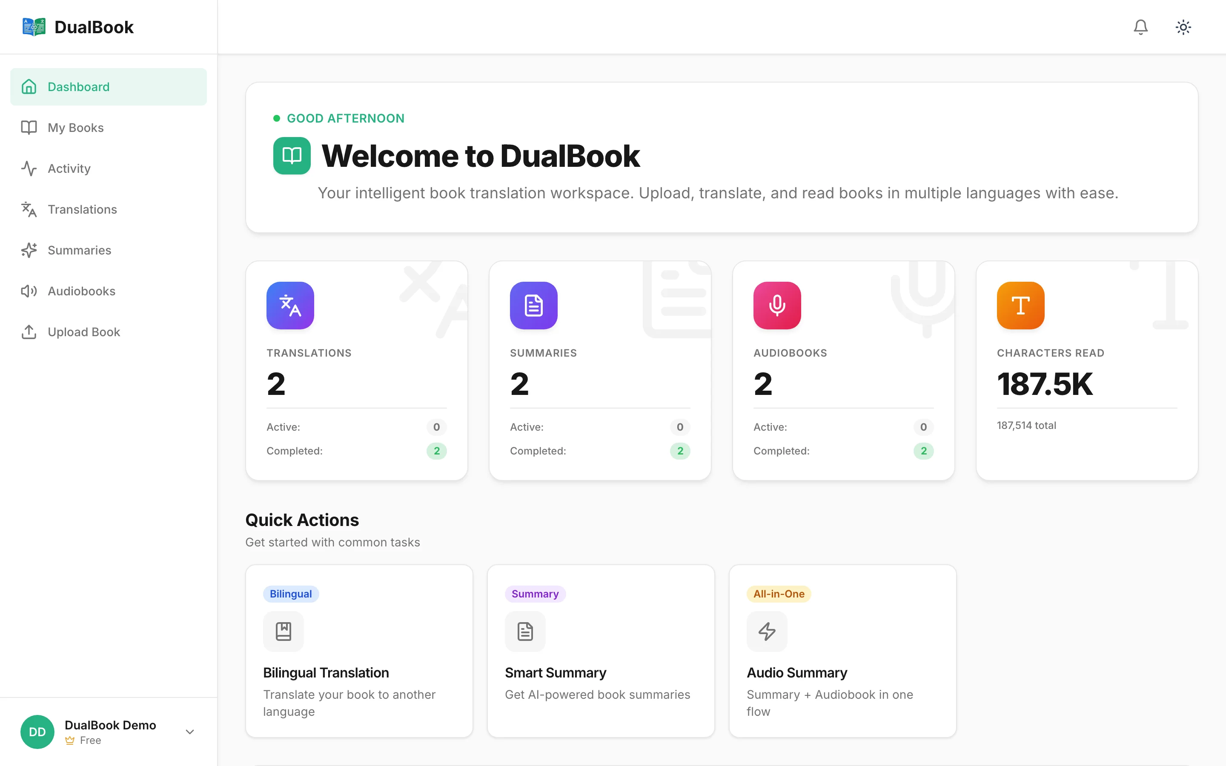Click the All-in-One tag badge
The image size is (1226, 766).
[779, 594]
